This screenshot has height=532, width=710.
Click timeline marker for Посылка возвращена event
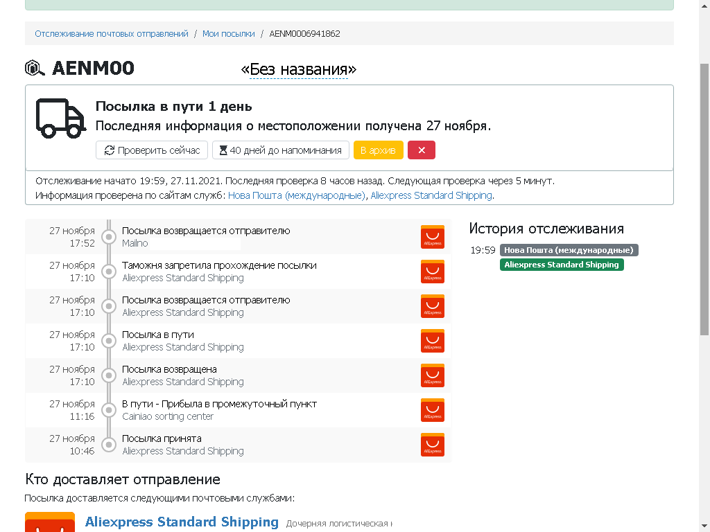coord(109,375)
